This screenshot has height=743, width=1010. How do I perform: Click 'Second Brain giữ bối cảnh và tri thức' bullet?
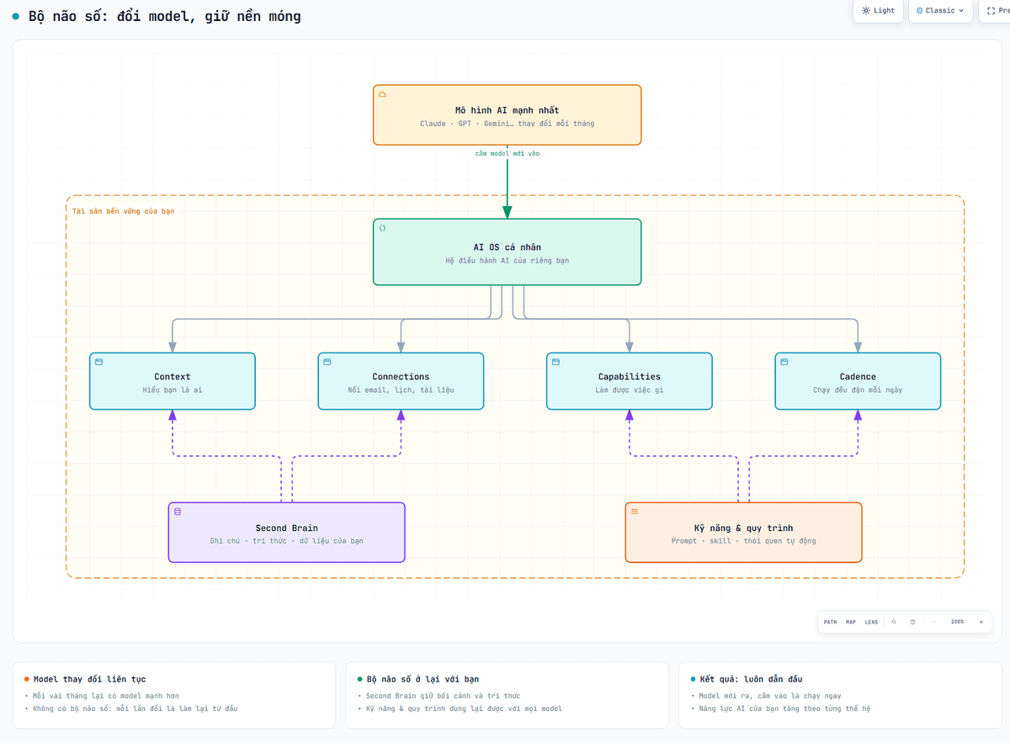point(444,696)
